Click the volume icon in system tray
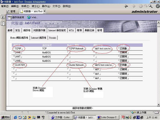 click(131, 117)
